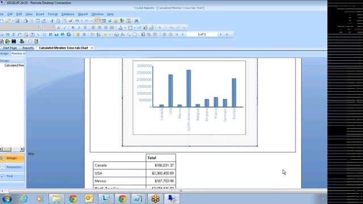The image size is (363, 204).
Task: Click the Format Painter icon
Action: [x=70, y=21]
